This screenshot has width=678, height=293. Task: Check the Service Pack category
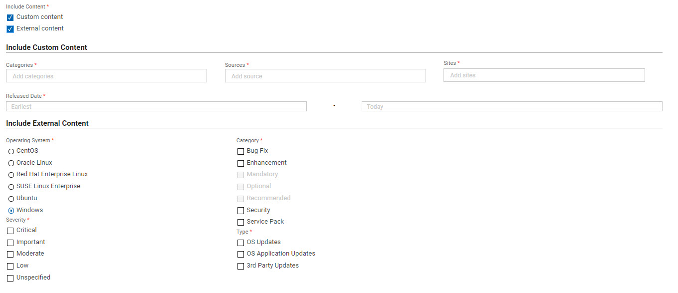point(241,222)
